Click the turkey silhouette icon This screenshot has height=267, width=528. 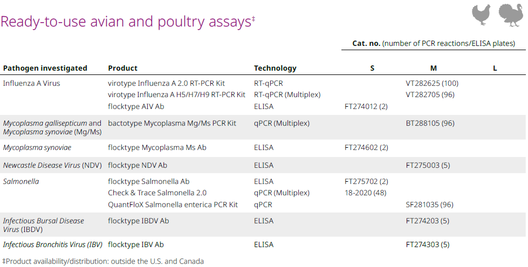pos(511,15)
